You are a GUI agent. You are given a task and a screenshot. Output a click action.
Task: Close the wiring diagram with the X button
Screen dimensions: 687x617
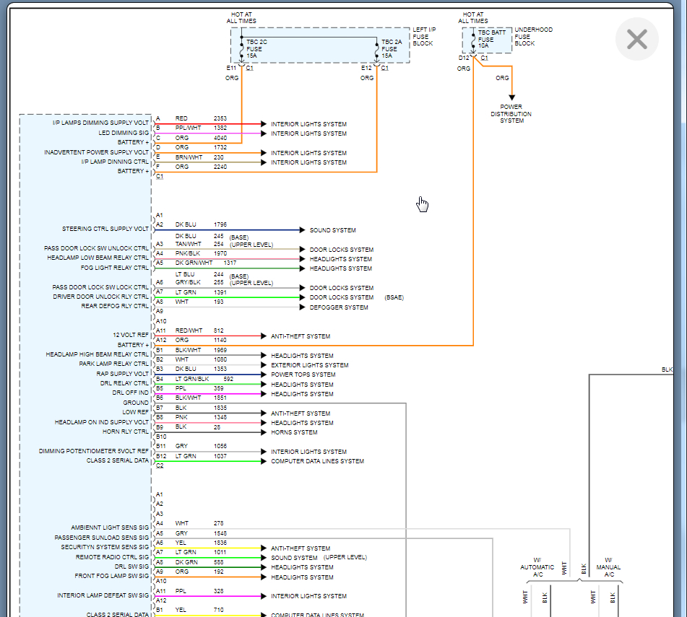click(x=636, y=39)
